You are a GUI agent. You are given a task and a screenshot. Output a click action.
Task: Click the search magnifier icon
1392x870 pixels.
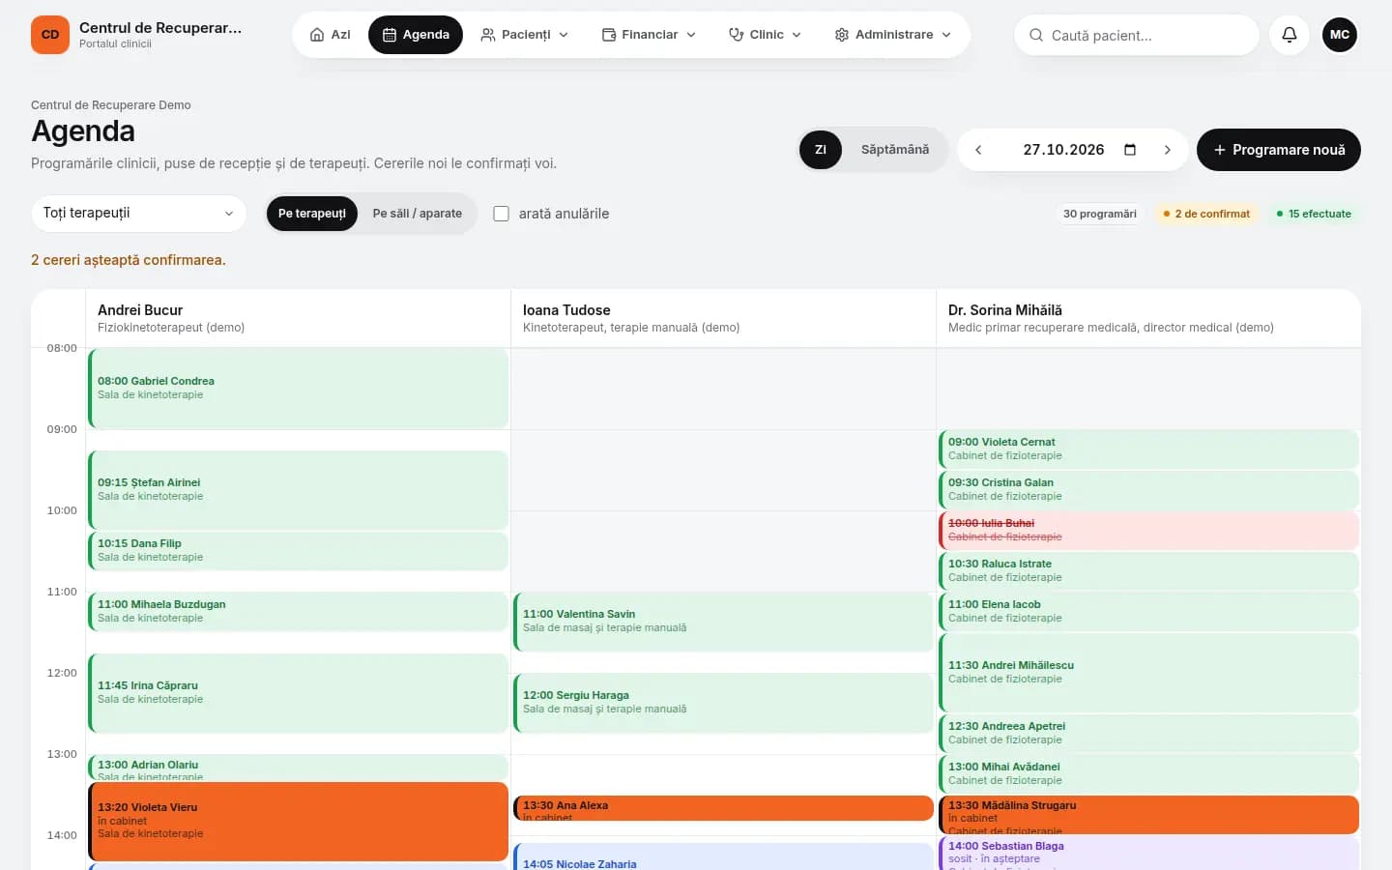pos(1035,35)
